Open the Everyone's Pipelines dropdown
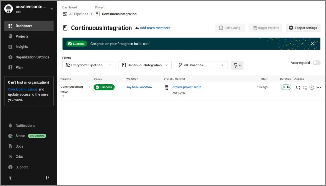Screen dimensions: 326x186 click(x=89, y=65)
